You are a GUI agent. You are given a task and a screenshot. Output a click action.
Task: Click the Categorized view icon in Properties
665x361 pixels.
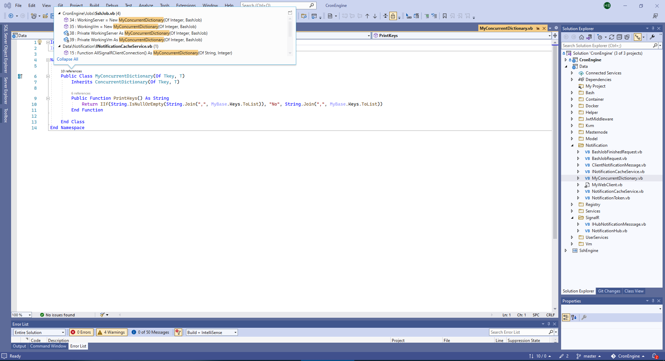coord(566,317)
